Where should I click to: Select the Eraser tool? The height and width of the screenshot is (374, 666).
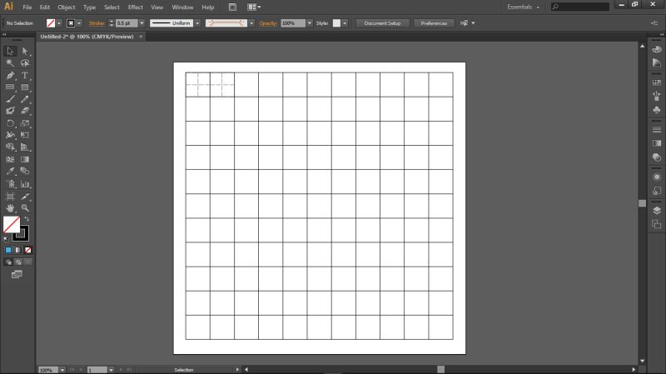(x=25, y=111)
